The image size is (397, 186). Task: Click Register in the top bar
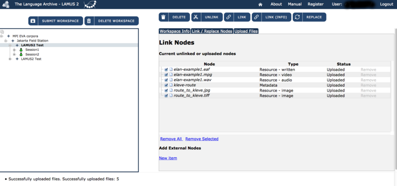pyautogui.click(x=316, y=4)
